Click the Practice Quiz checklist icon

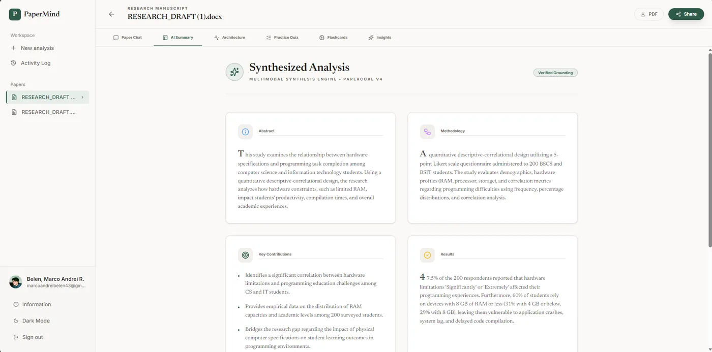pos(269,38)
